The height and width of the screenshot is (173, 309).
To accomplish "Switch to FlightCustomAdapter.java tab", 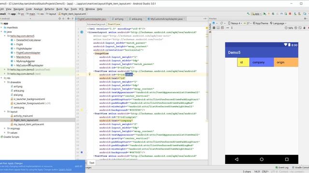I will (92, 19).
